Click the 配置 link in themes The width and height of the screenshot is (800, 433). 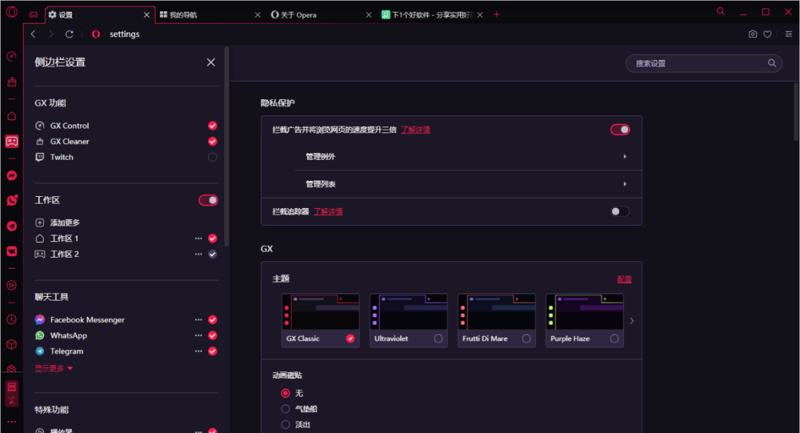[x=624, y=279]
